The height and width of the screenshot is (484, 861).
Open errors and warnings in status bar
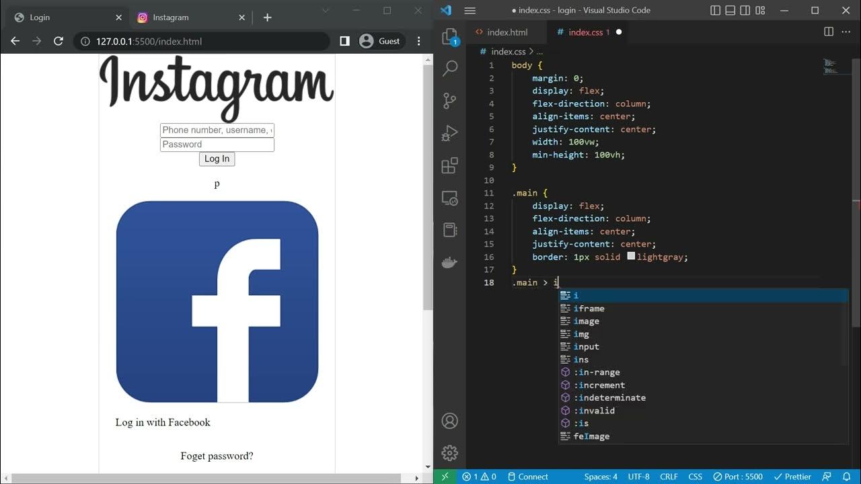coord(479,477)
